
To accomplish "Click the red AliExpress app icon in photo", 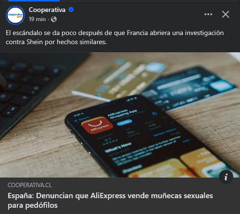I will pos(97,125).
